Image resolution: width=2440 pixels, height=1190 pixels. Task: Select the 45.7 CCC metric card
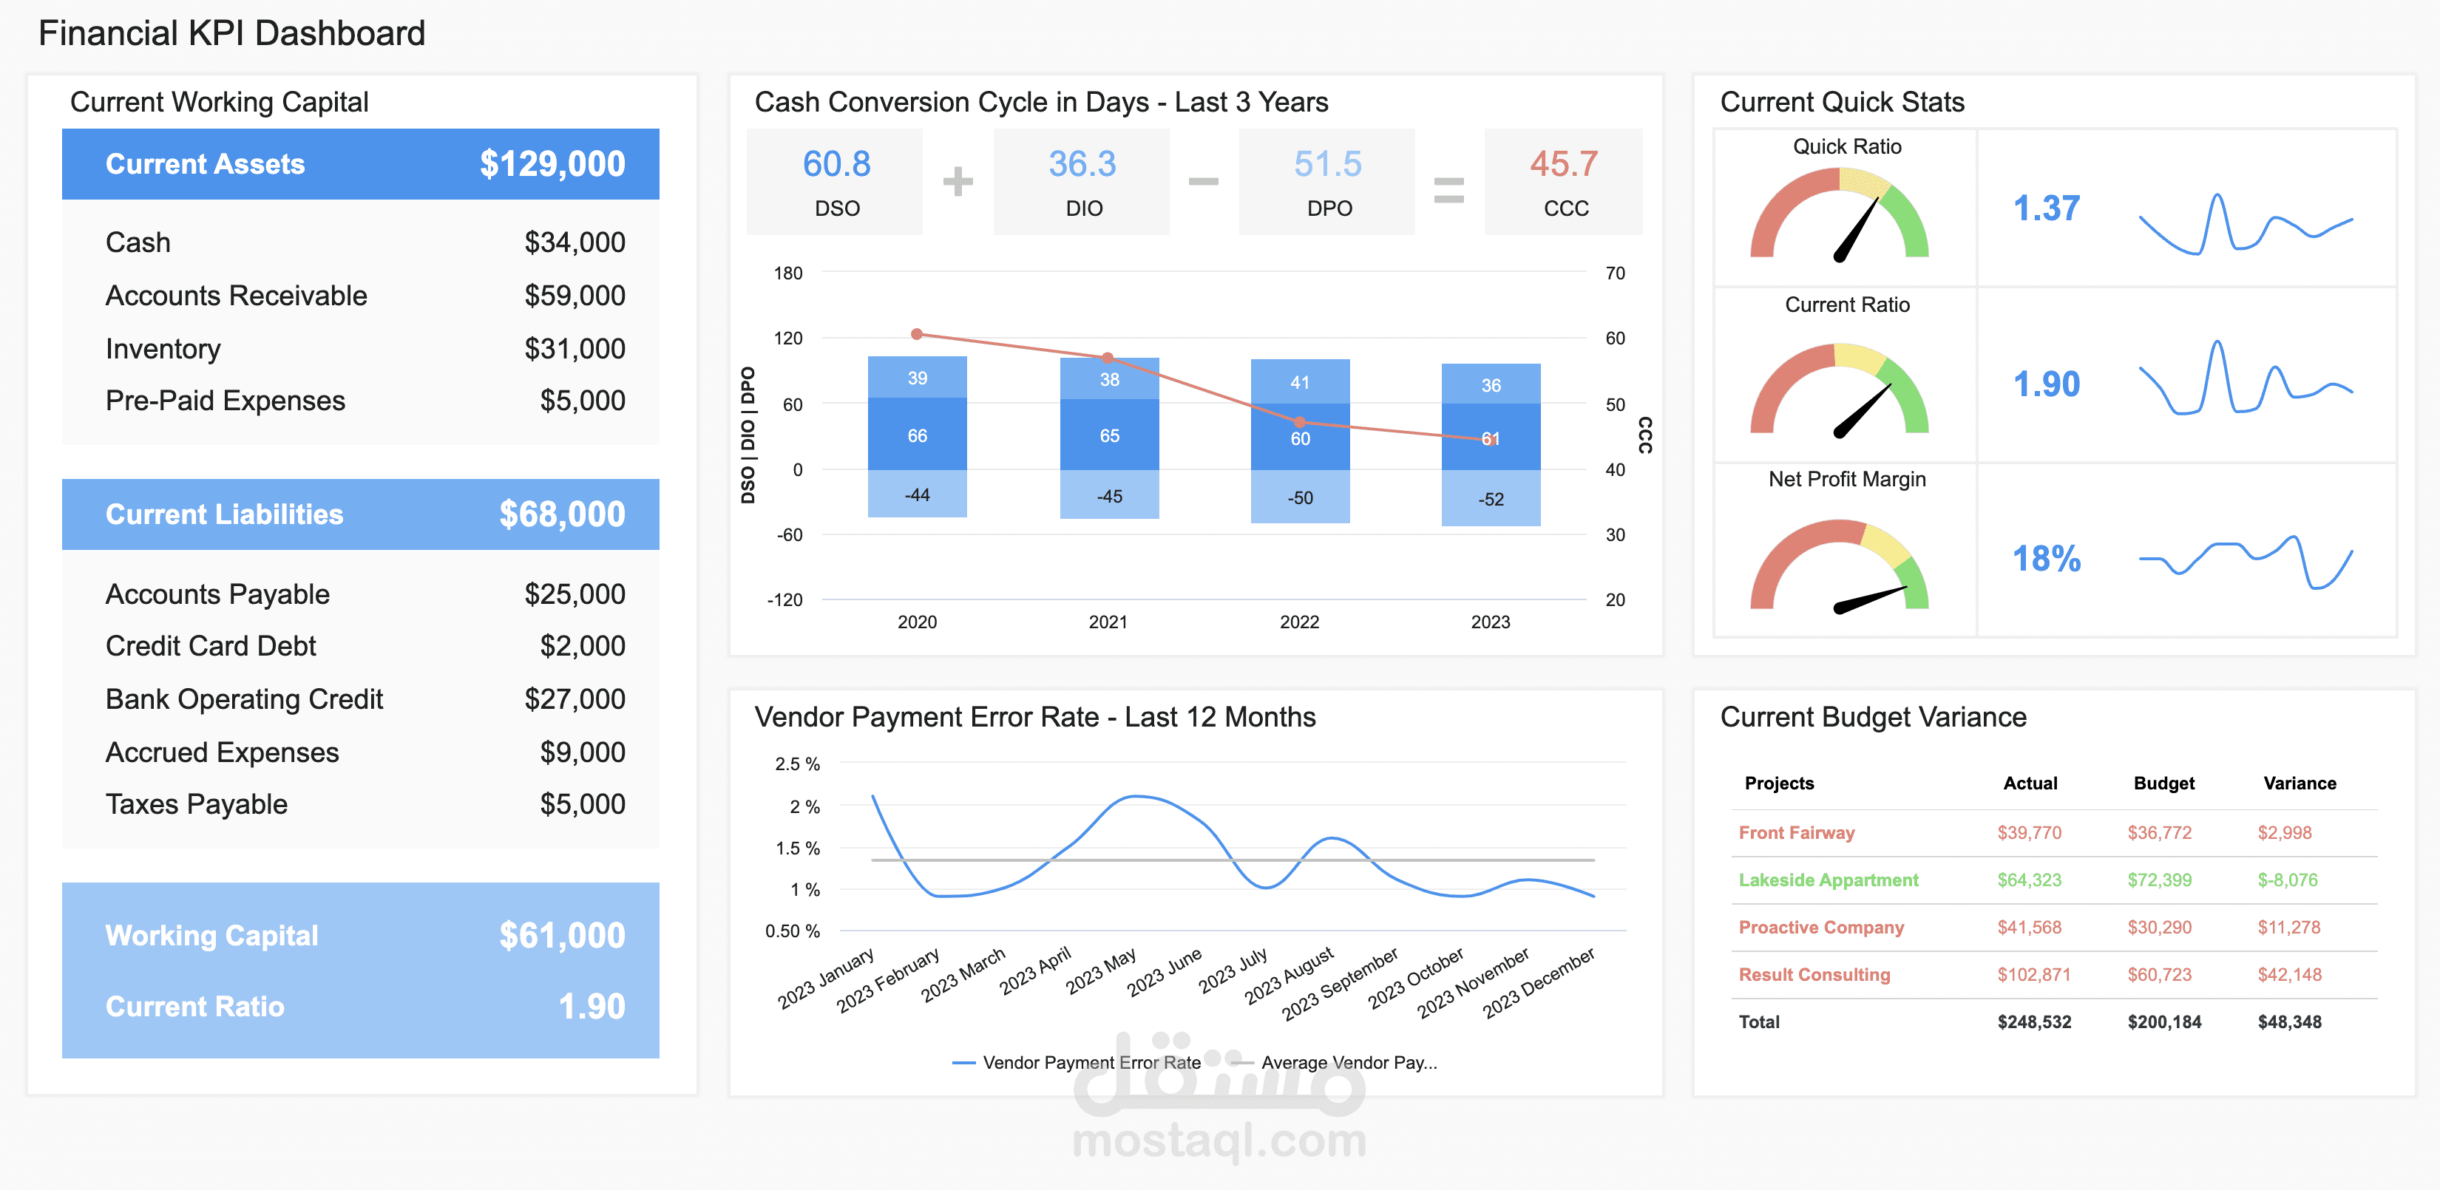(x=1563, y=182)
